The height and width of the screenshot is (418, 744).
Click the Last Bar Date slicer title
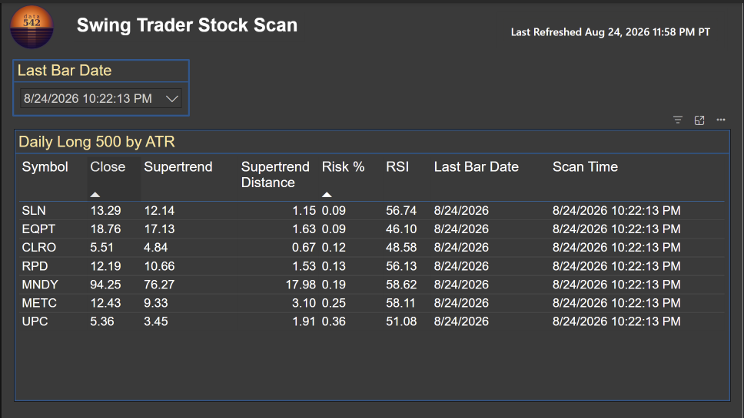coord(65,71)
